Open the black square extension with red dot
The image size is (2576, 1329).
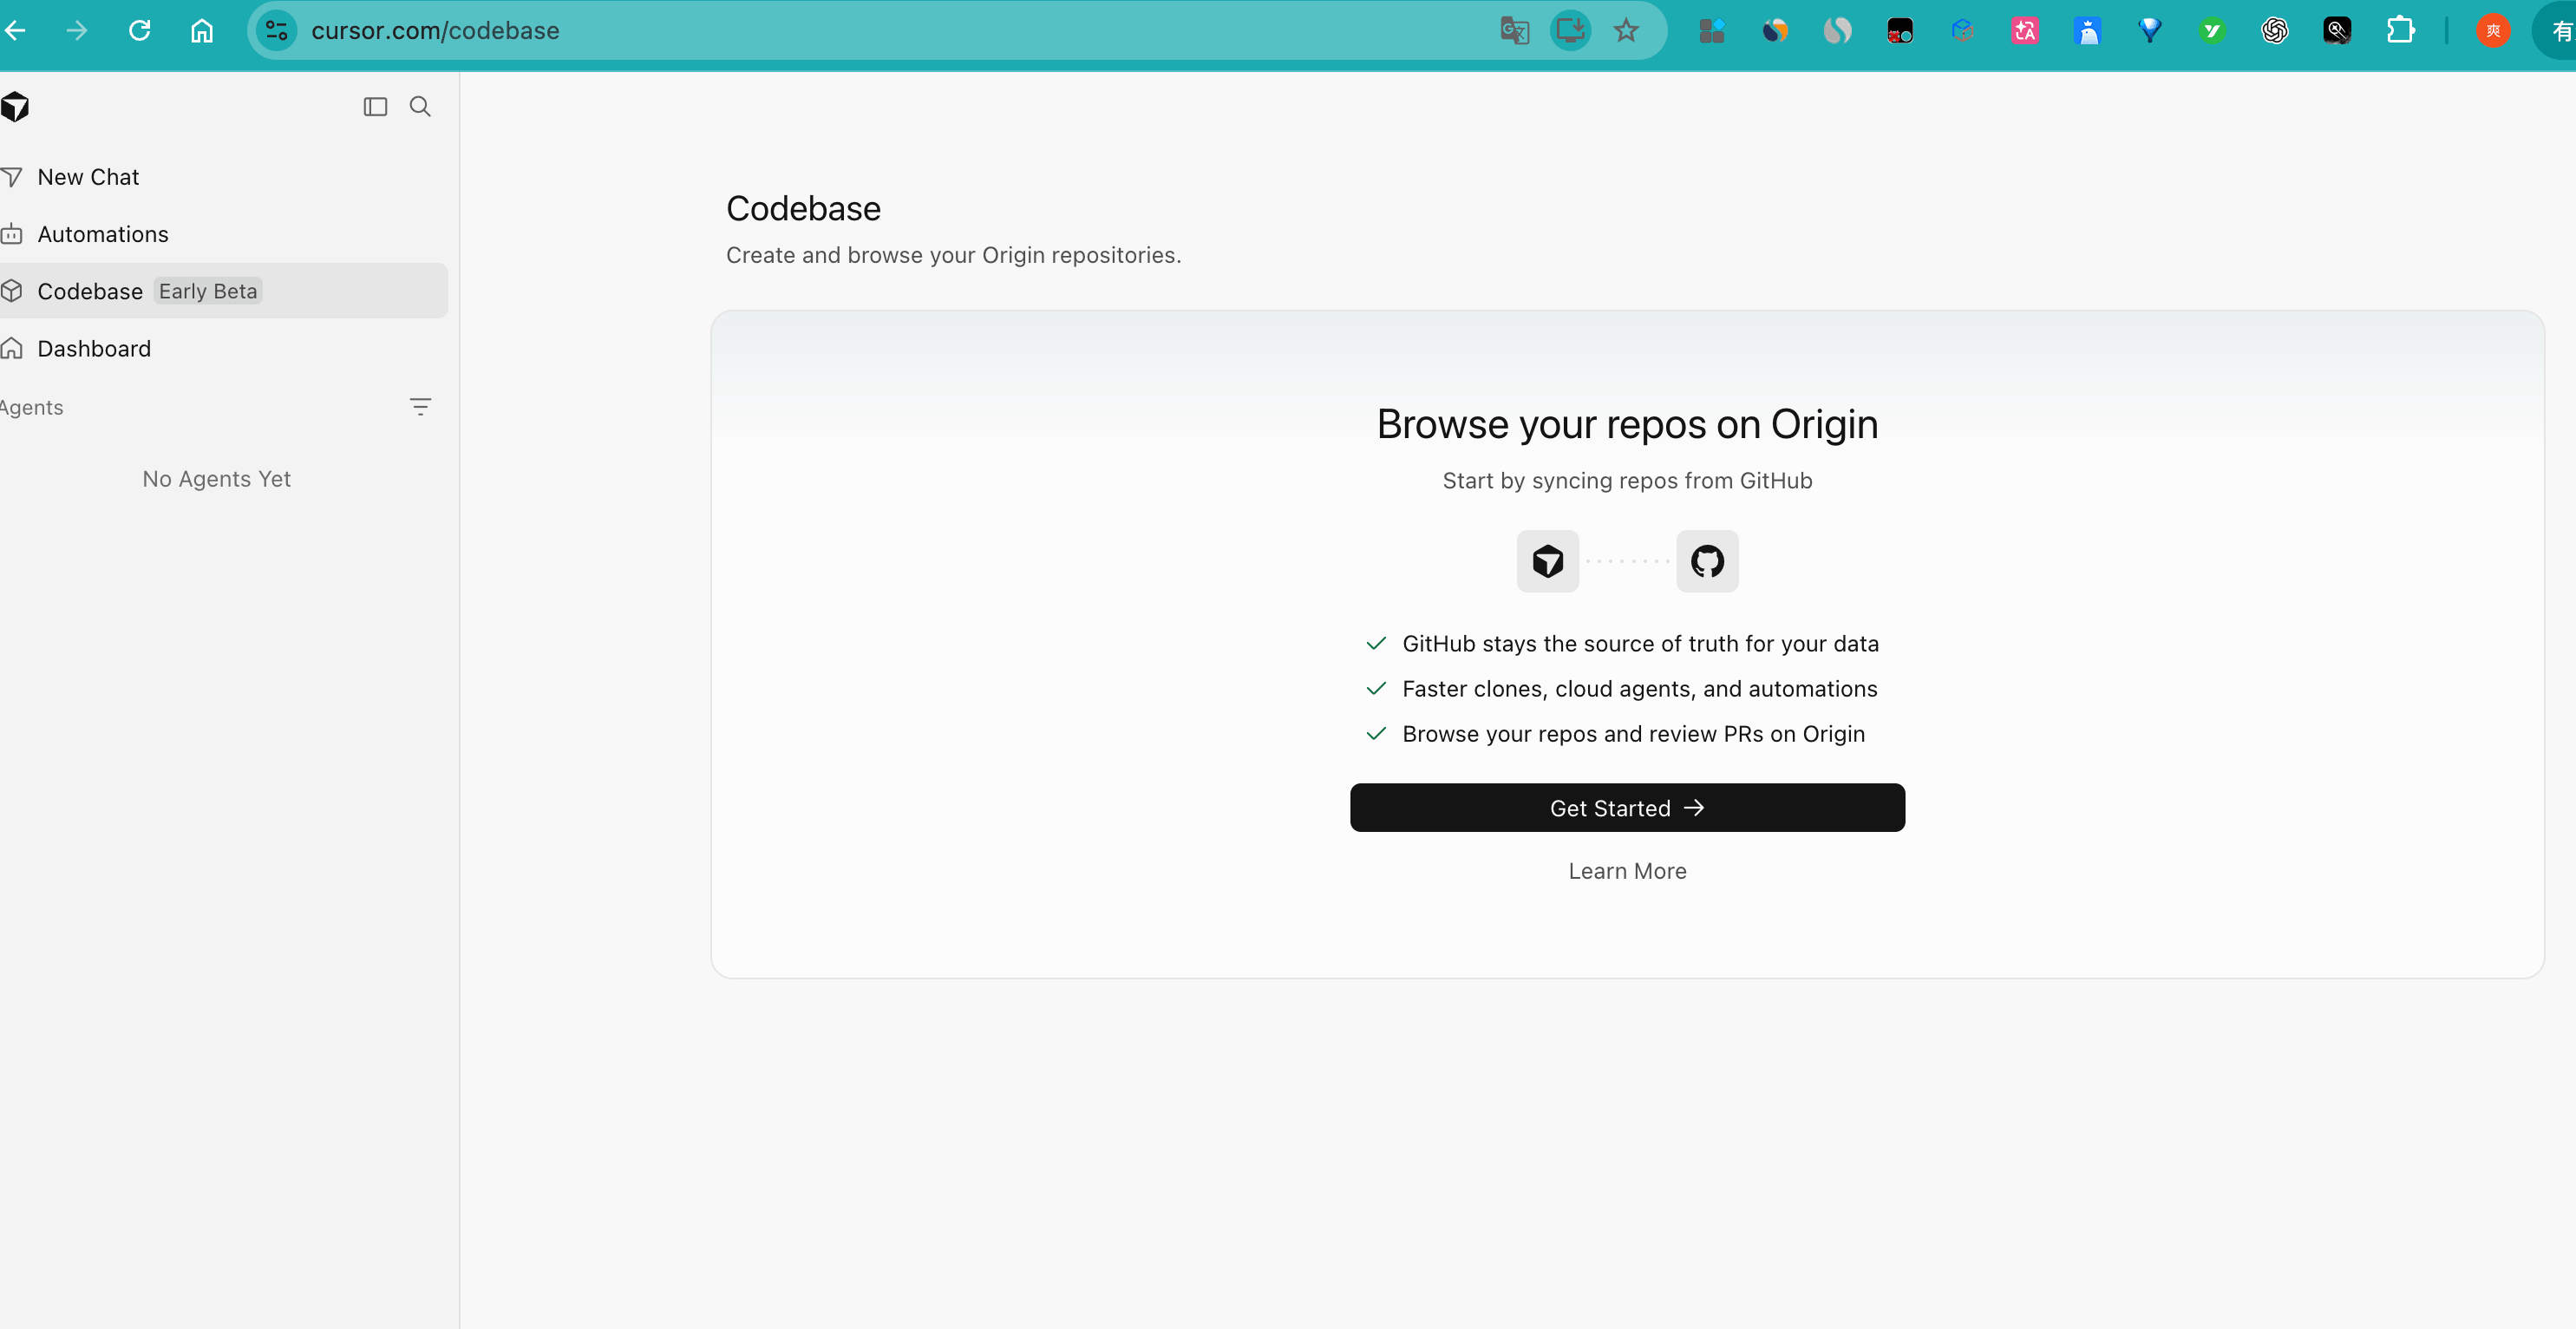1900,31
